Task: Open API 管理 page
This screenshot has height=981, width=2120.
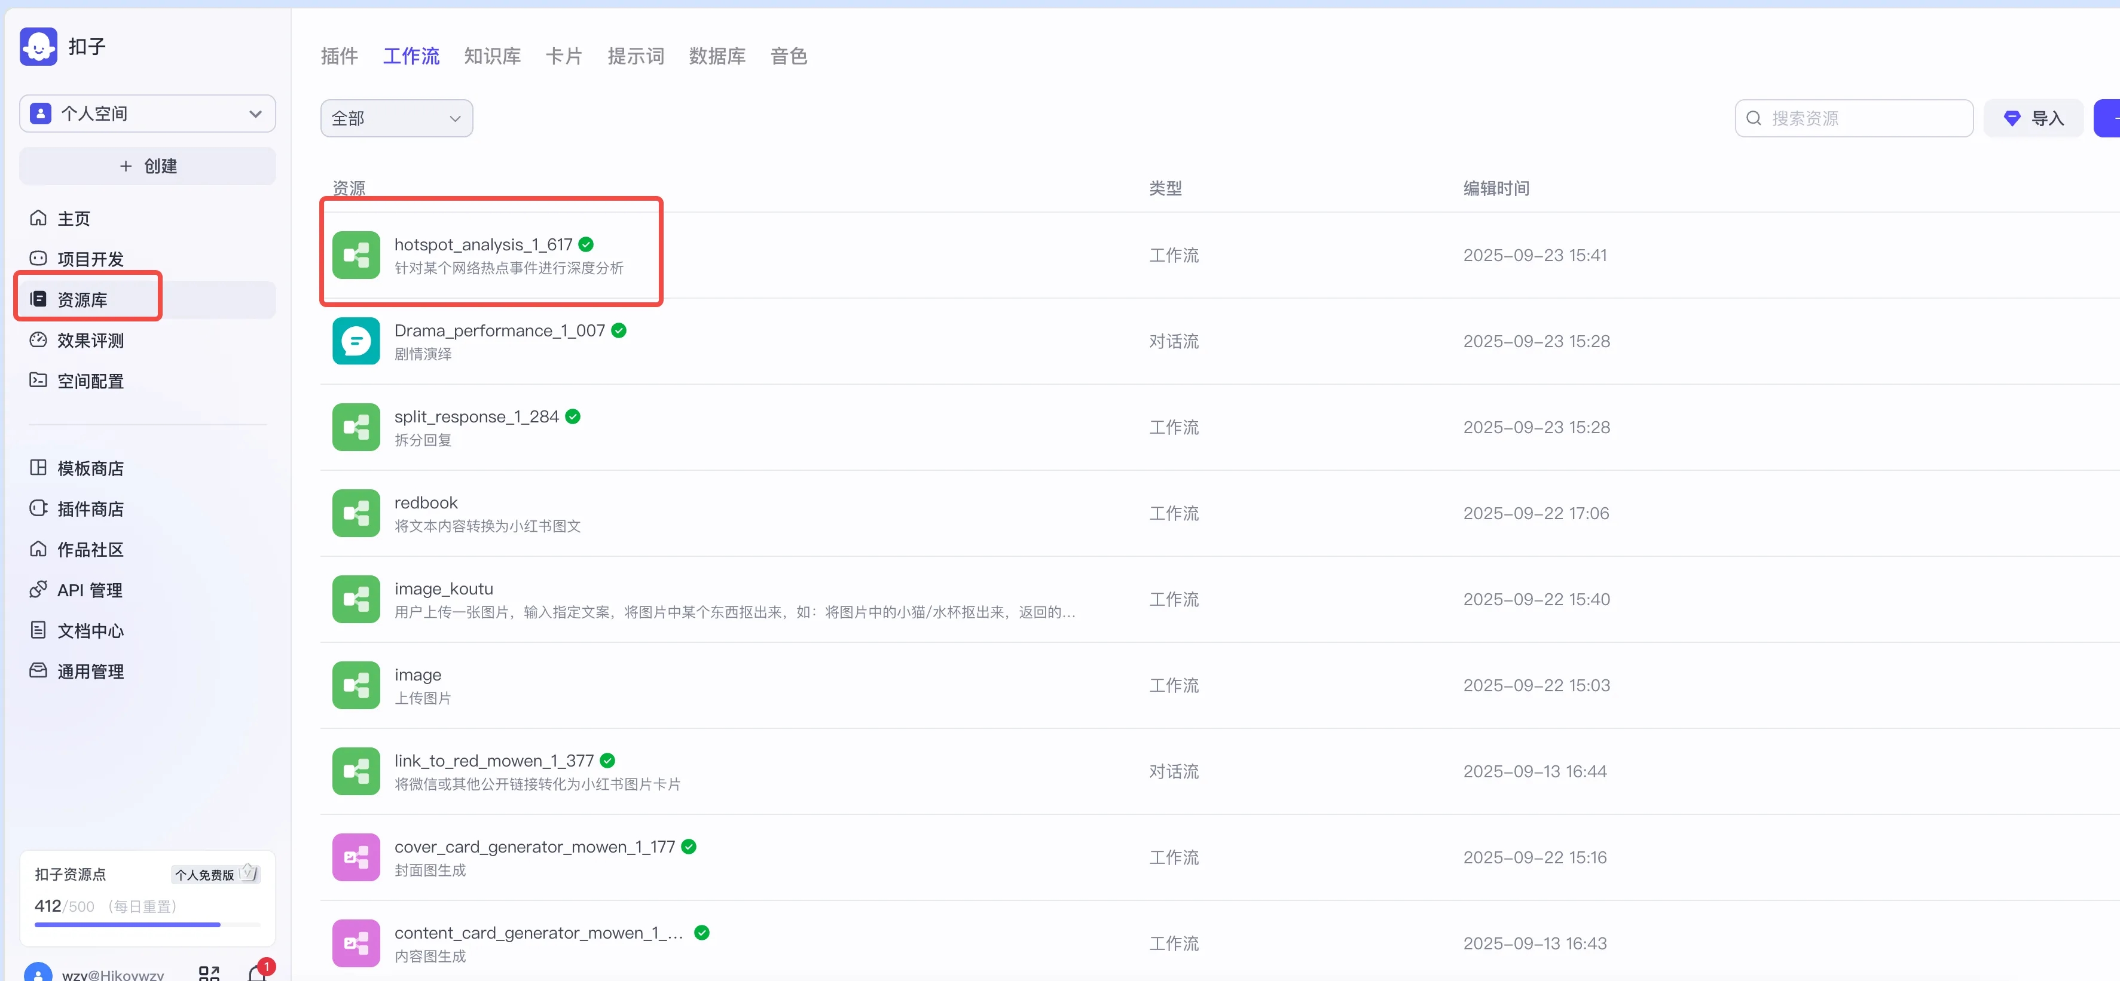Action: (x=89, y=590)
